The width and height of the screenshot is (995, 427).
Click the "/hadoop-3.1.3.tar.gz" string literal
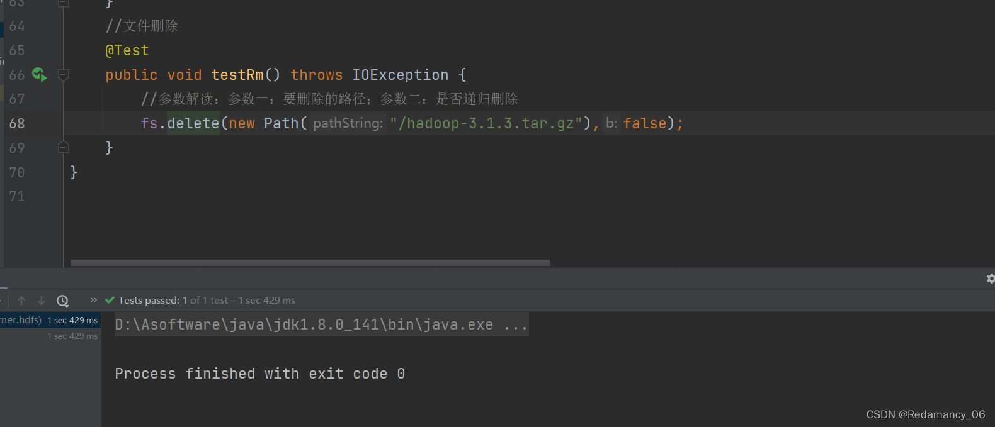coord(486,123)
